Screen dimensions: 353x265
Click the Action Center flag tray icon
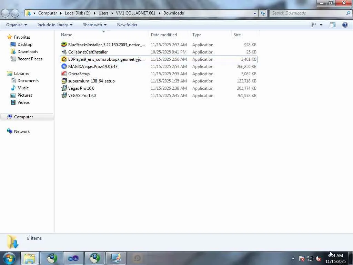[x=302, y=258]
